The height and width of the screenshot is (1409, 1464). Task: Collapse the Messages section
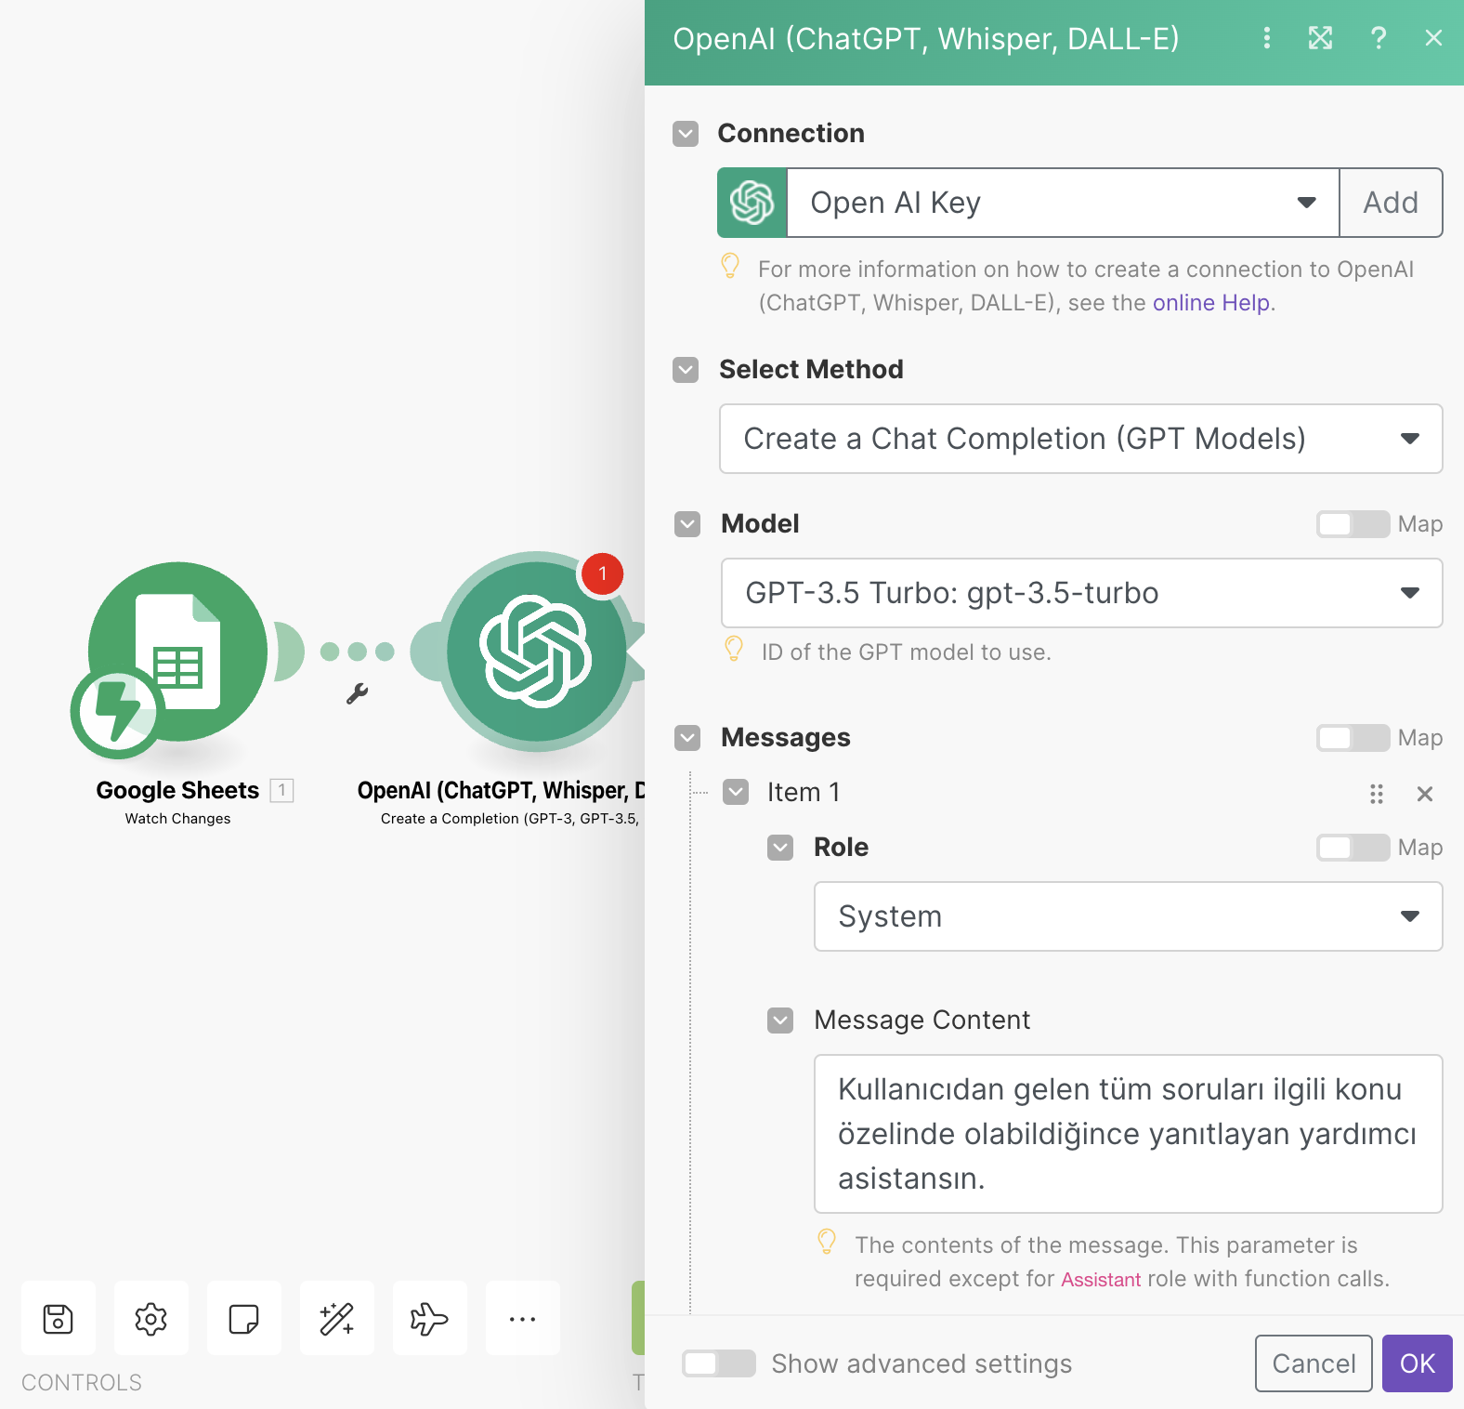687,738
